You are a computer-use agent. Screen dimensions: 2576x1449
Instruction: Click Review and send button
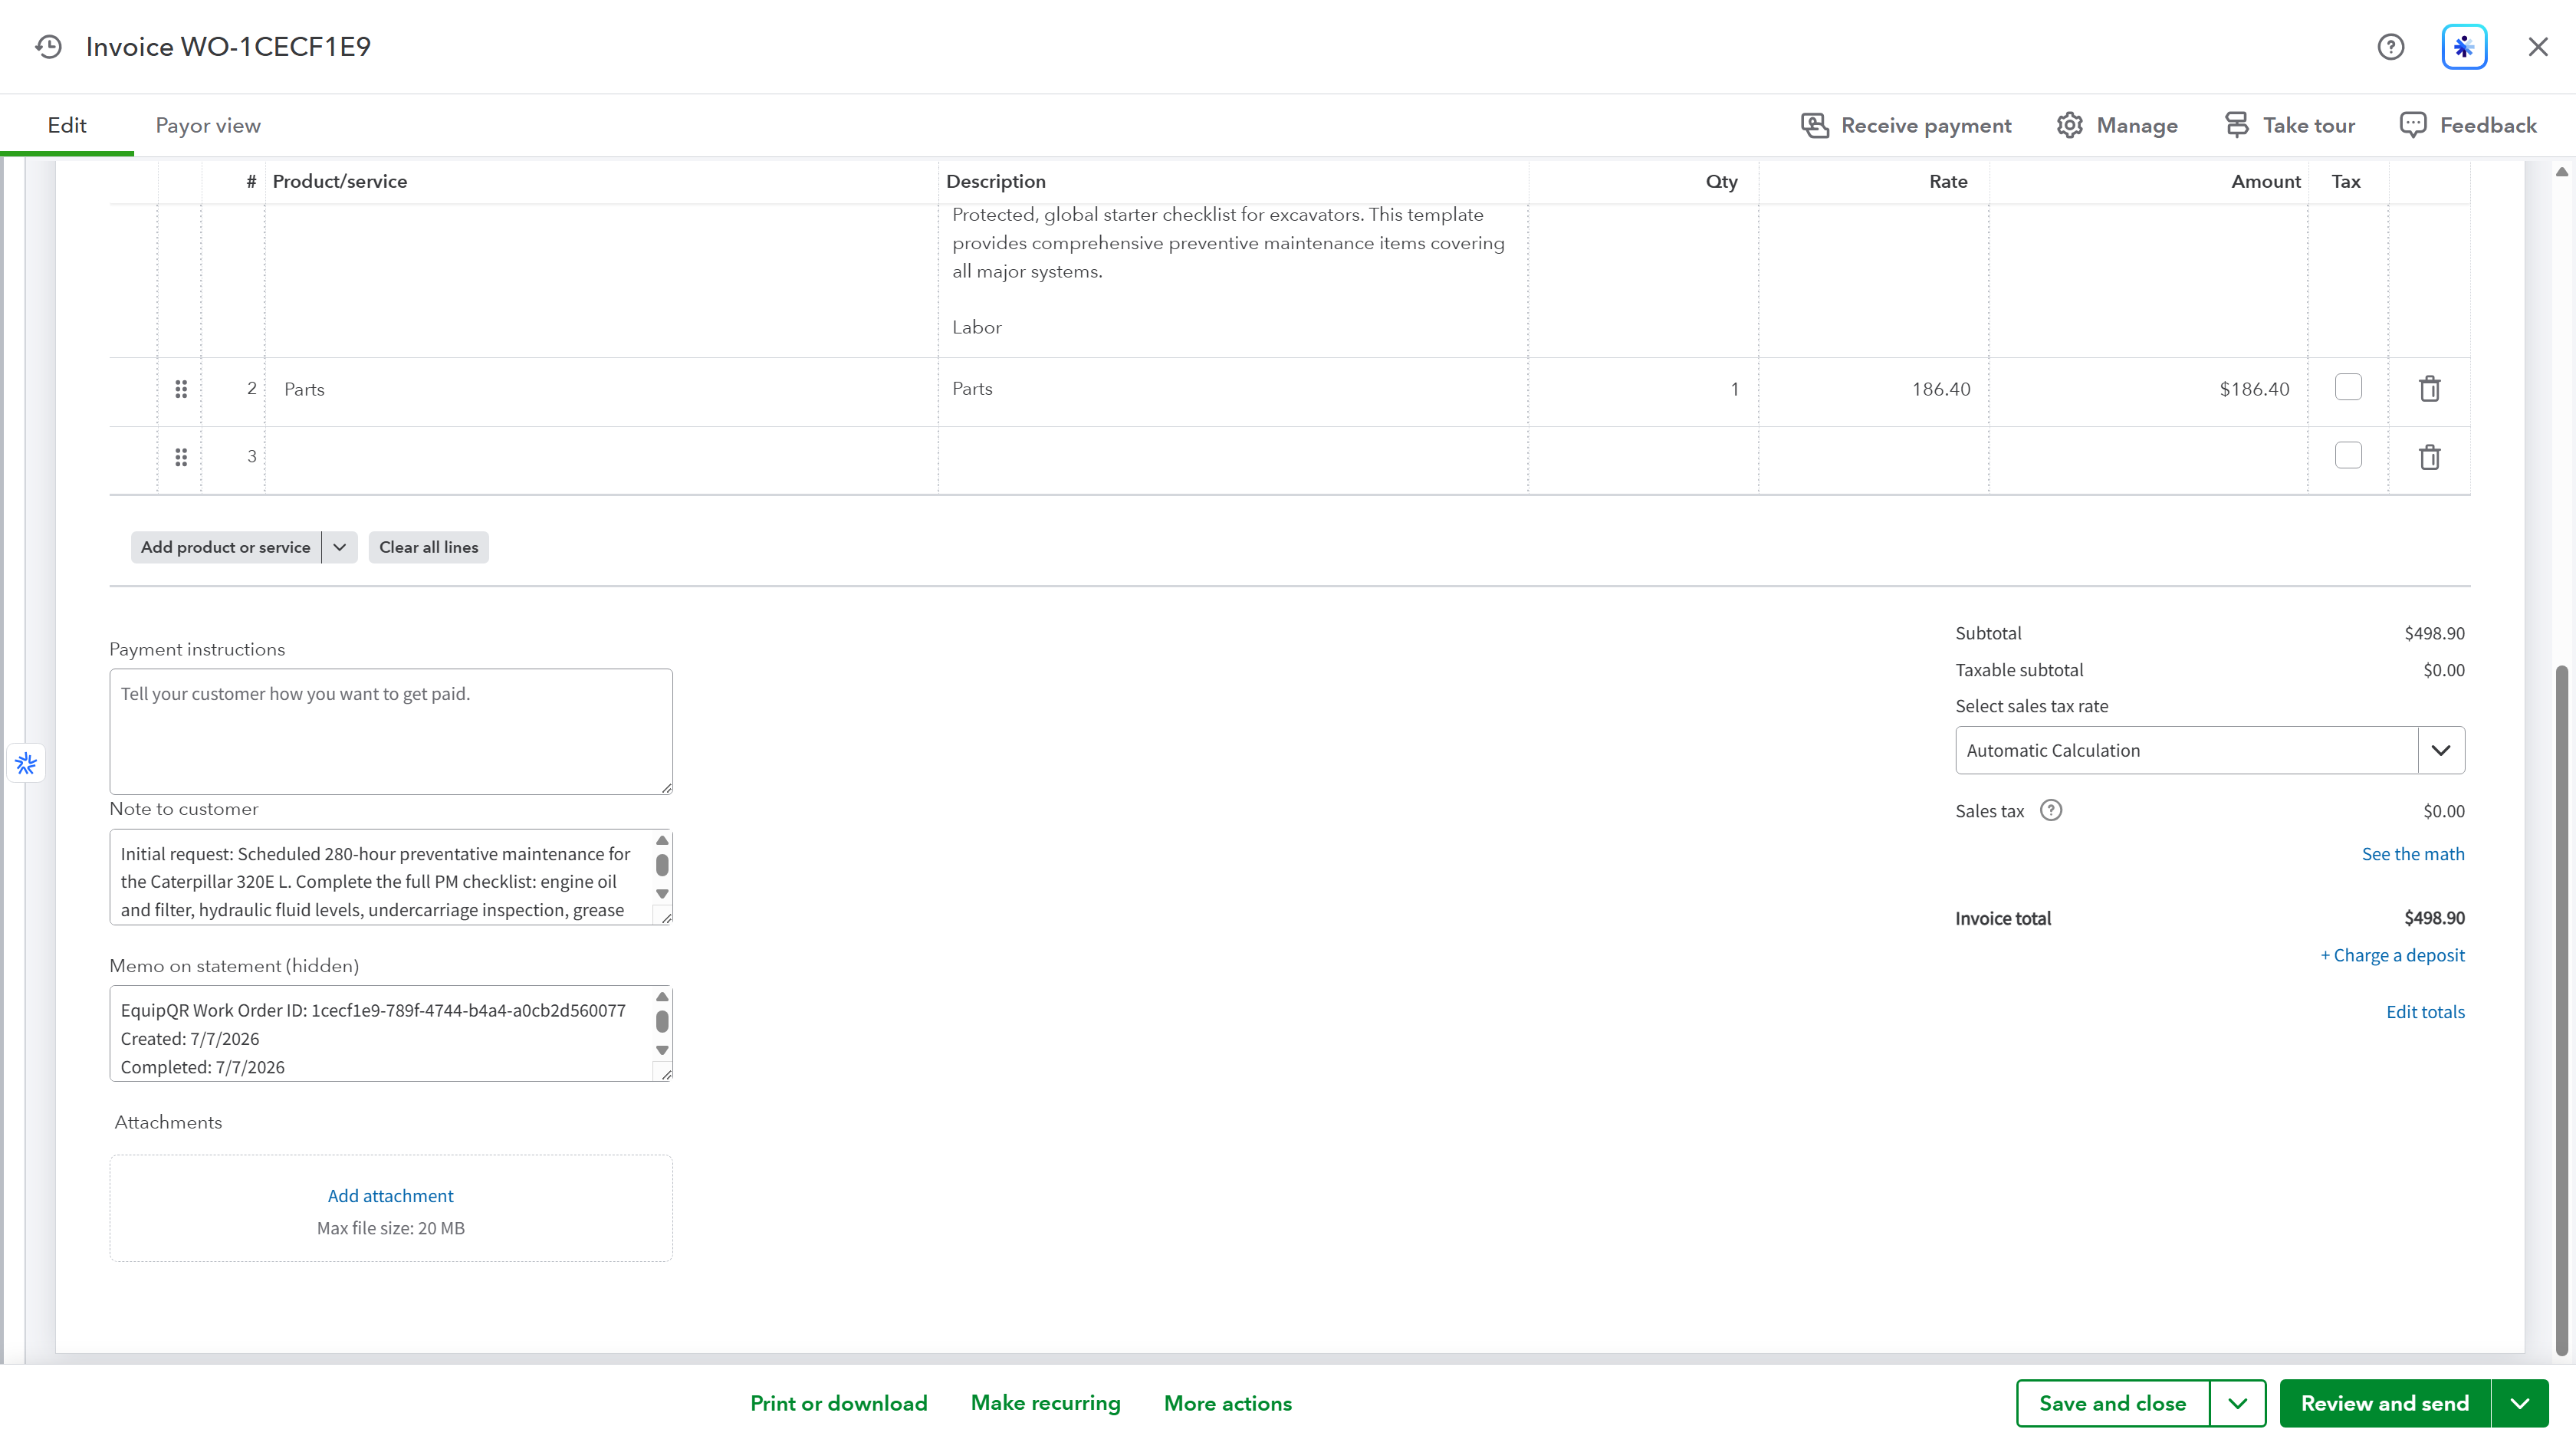pos(2385,1403)
